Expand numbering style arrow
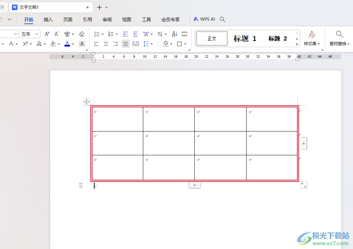The height and width of the screenshot is (249, 353). pyautogui.click(x=117, y=34)
